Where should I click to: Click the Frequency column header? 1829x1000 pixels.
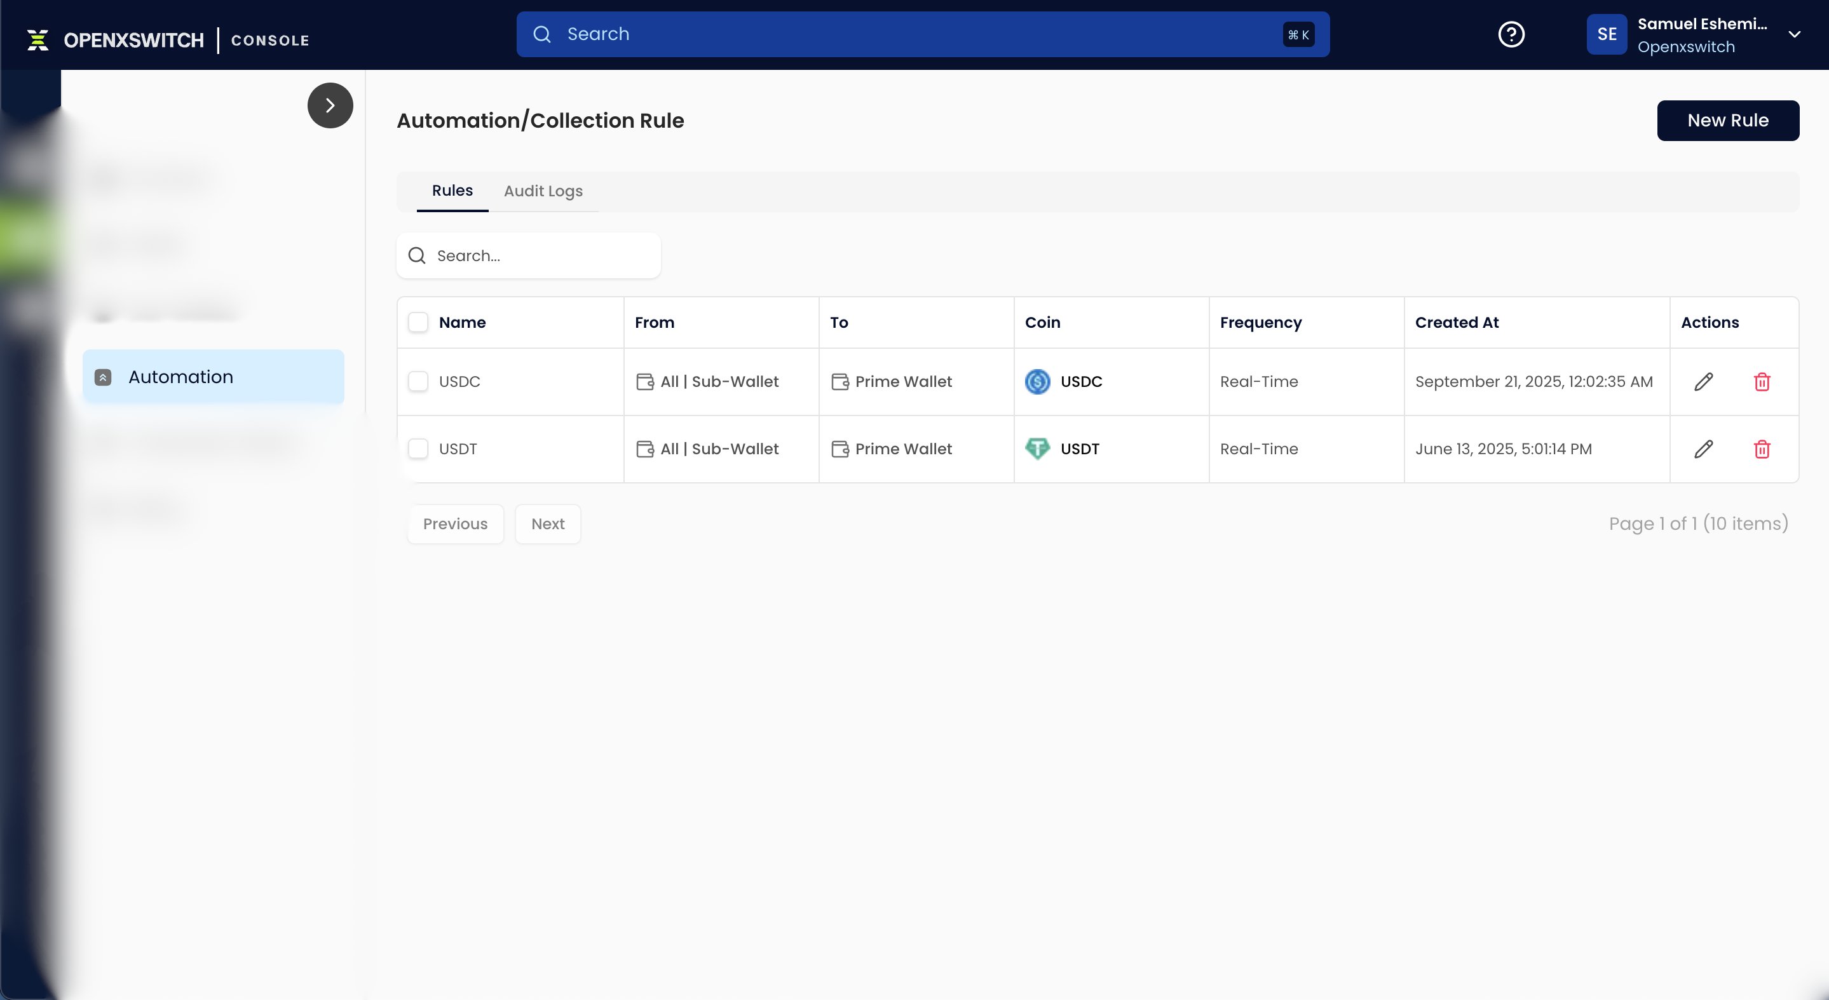1260,323
